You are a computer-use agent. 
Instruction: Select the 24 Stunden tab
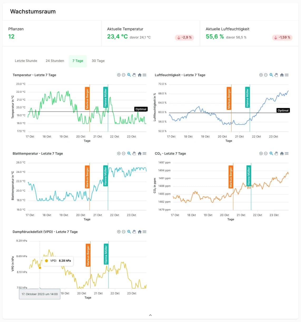point(55,61)
